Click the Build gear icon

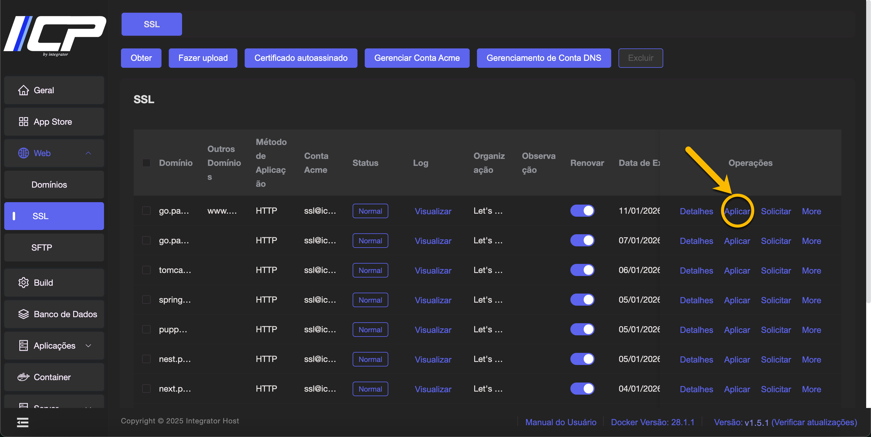pyautogui.click(x=23, y=282)
